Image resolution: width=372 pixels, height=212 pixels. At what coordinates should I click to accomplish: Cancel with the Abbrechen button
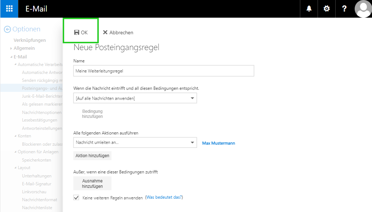pos(118,32)
